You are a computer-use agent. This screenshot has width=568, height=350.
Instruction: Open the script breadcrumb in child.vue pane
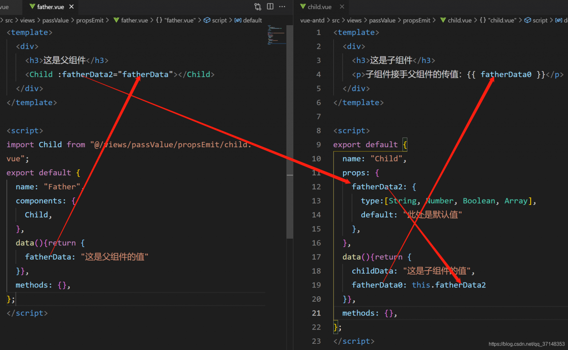[x=536, y=20]
